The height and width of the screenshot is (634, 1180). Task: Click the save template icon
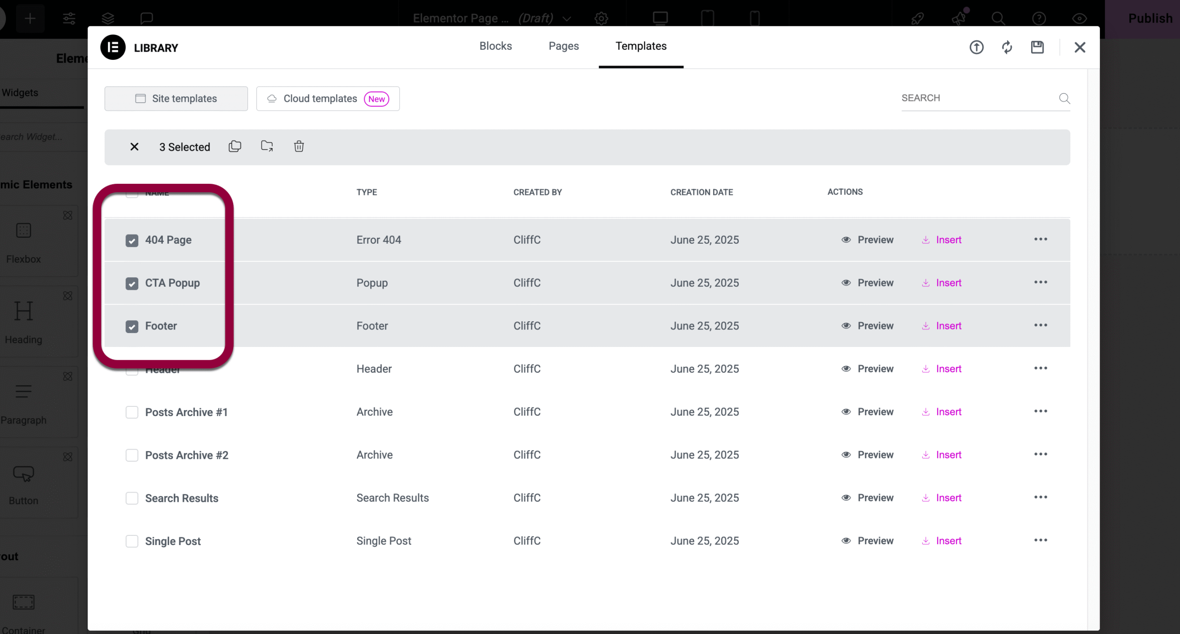1037,47
